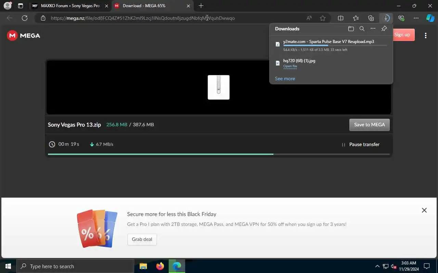
Task: Open the tab actions menu icon
Action: [21, 6]
